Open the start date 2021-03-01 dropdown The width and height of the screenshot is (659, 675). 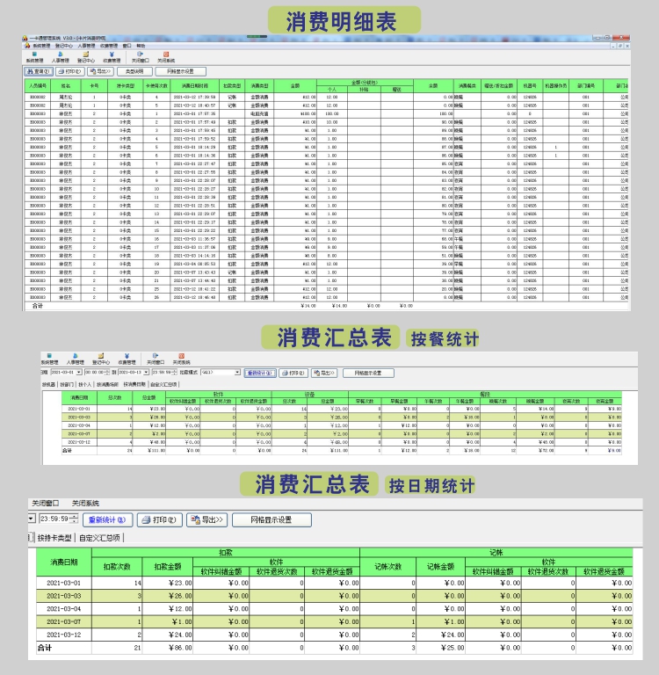coord(81,373)
